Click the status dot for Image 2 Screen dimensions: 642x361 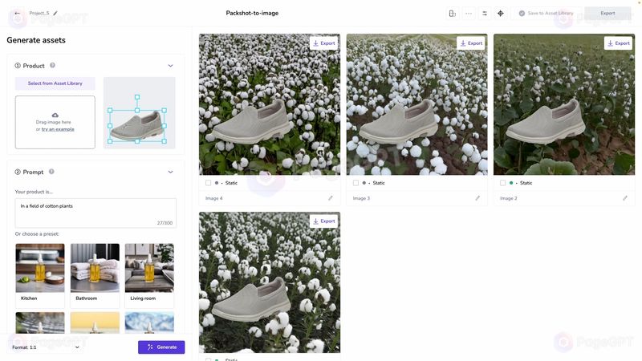point(511,183)
